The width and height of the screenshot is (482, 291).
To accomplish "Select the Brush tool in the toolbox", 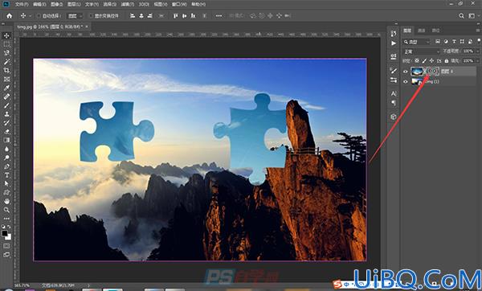I will [6, 105].
